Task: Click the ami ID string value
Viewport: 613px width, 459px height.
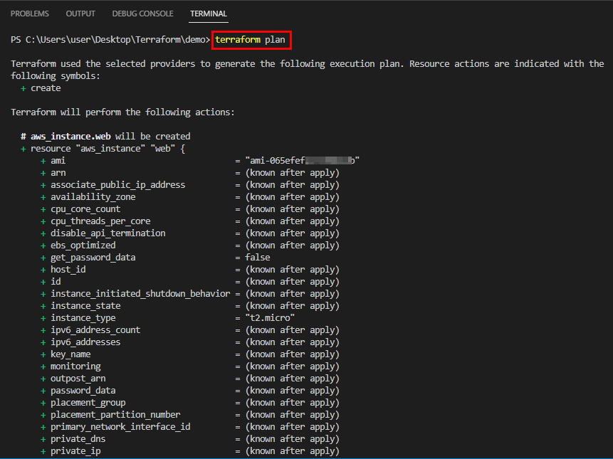Action: tap(302, 161)
